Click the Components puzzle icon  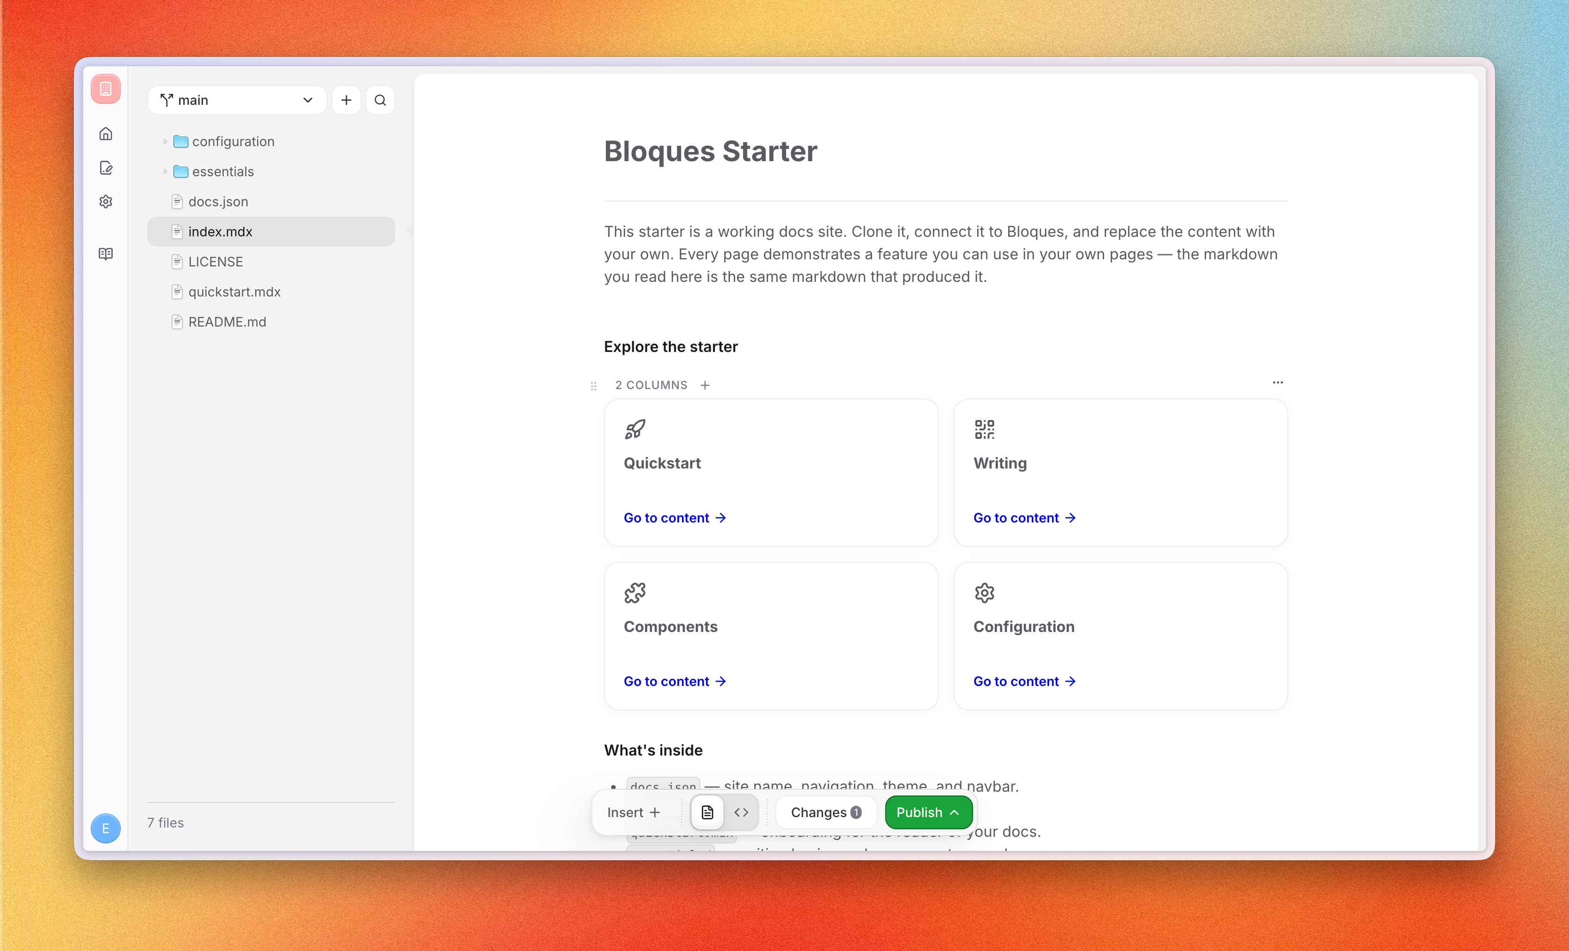[635, 593]
